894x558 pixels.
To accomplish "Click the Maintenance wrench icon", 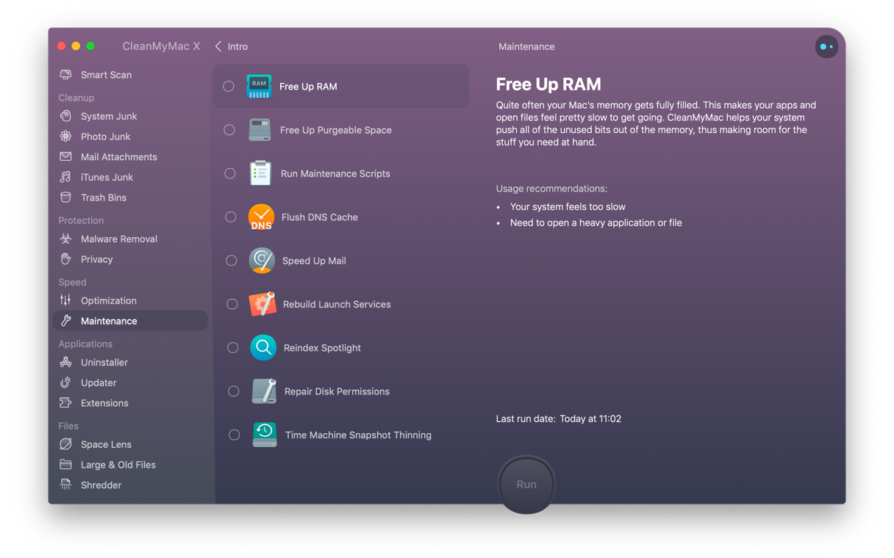I will 66,321.
